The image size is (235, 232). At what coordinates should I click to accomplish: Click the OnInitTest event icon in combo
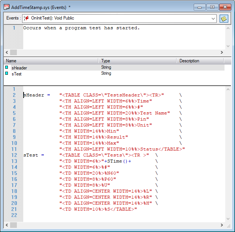tap(26, 18)
